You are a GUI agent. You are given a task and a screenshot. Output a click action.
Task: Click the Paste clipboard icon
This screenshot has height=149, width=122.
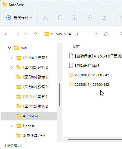(75, 18)
